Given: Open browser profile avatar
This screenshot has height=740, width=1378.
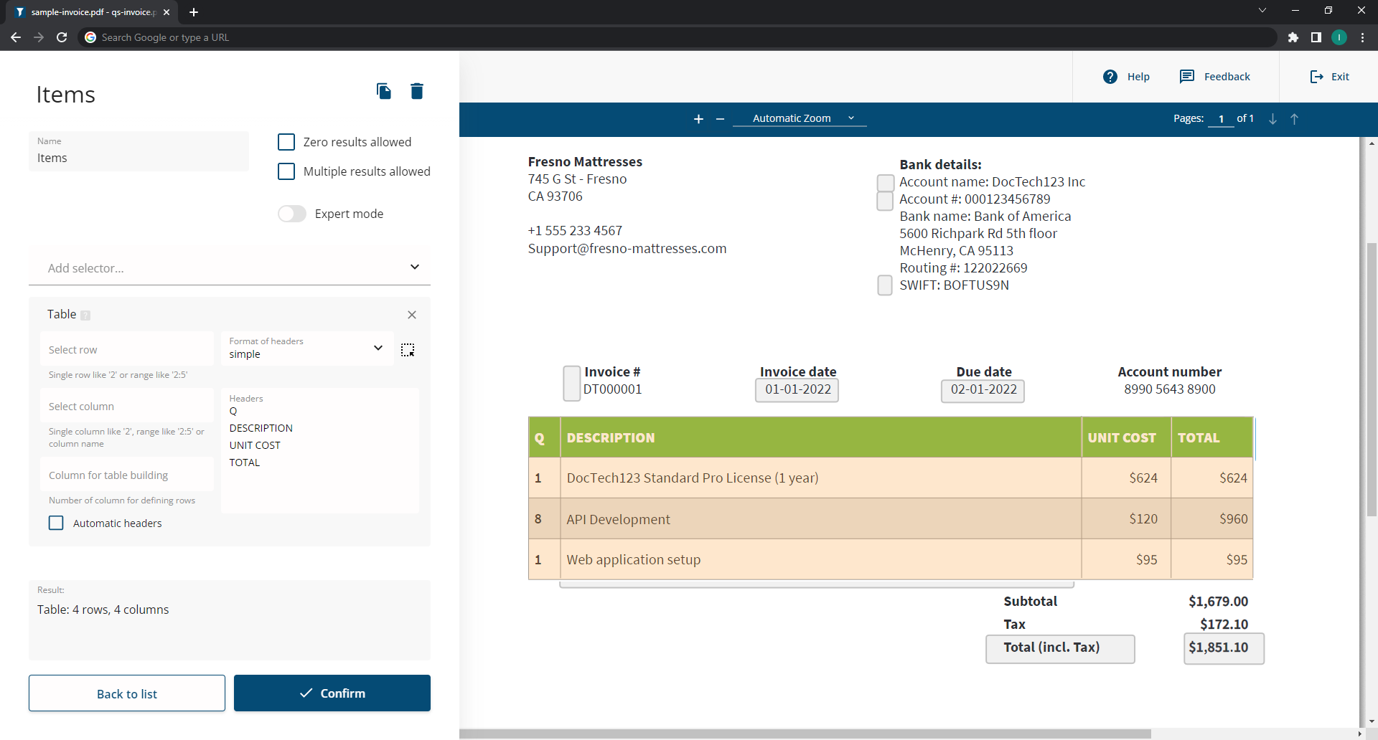Looking at the screenshot, I should 1339,37.
